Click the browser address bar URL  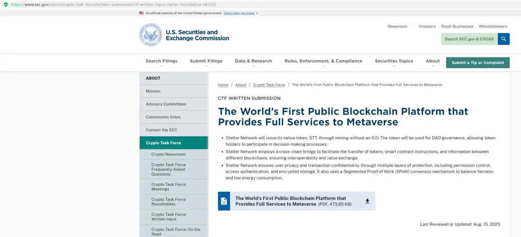click(x=114, y=4)
